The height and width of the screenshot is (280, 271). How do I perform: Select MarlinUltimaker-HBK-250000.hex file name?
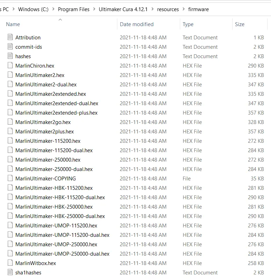(54, 207)
